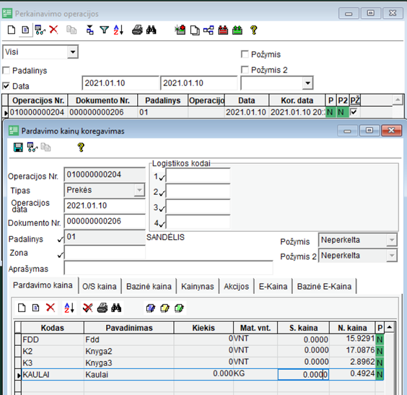Tick the Požymis 2 checkbox
The height and width of the screenshot is (395, 407).
245,69
